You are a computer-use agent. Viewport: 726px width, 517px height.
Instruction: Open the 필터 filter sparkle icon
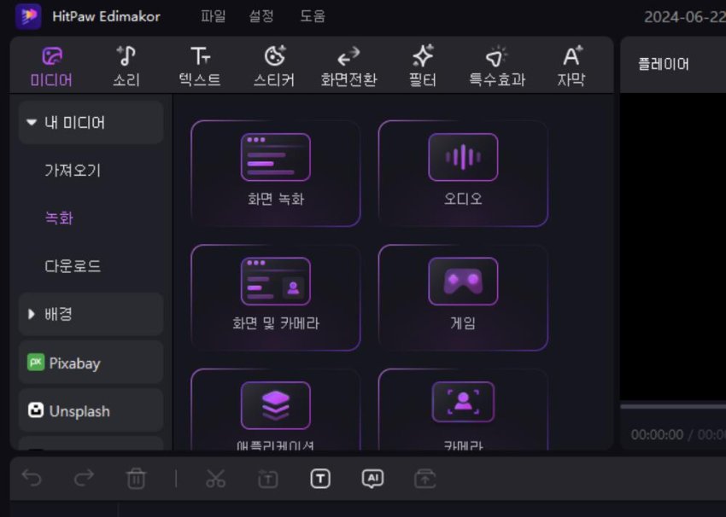coord(422,57)
